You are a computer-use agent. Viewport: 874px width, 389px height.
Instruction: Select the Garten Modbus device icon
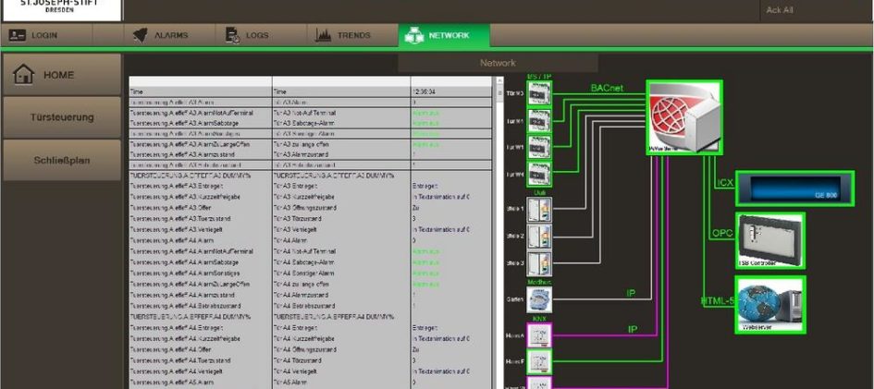pyautogui.click(x=539, y=298)
